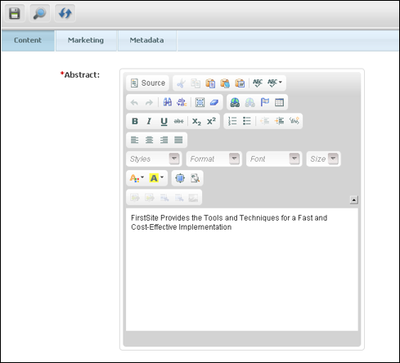Screen dimensions: 400x363
Task: Click inside the Abstract text area
Action: tap(242, 270)
